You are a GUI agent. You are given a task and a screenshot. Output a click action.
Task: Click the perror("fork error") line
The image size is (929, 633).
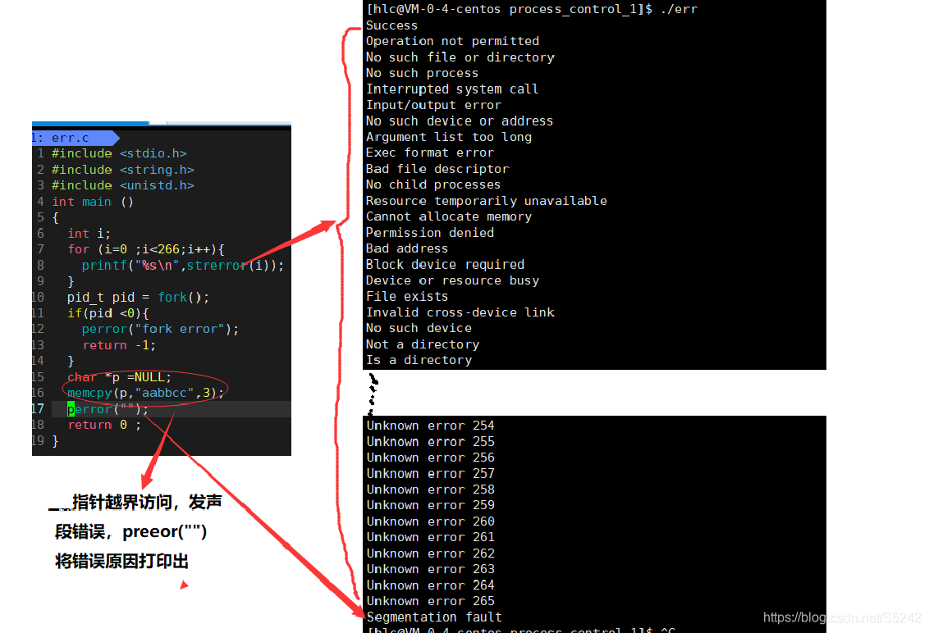(x=160, y=330)
